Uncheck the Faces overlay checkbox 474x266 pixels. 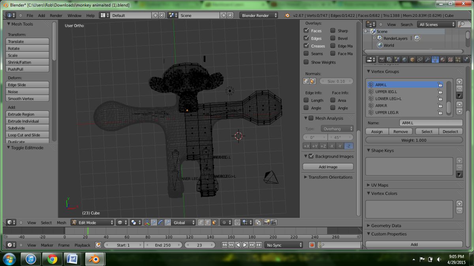coord(306,30)
